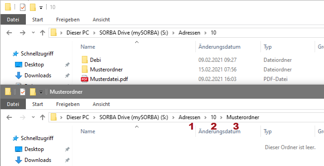Select Debi folder in top window
The image size is (324, 166).
click(x=95, y=60)
